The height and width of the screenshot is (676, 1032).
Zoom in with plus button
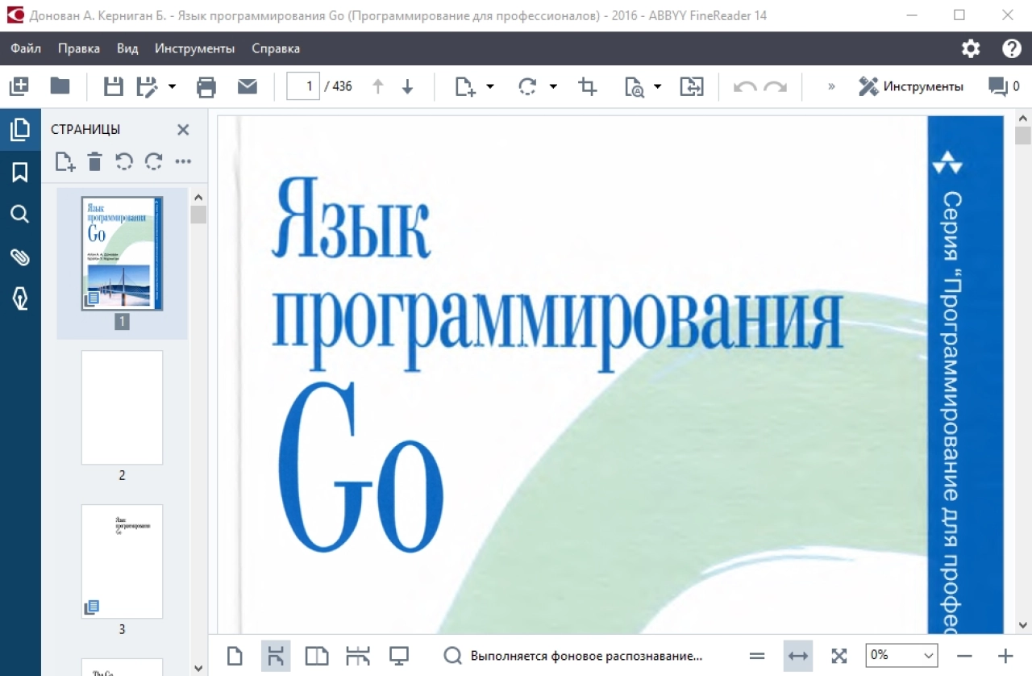[1005, 656]
